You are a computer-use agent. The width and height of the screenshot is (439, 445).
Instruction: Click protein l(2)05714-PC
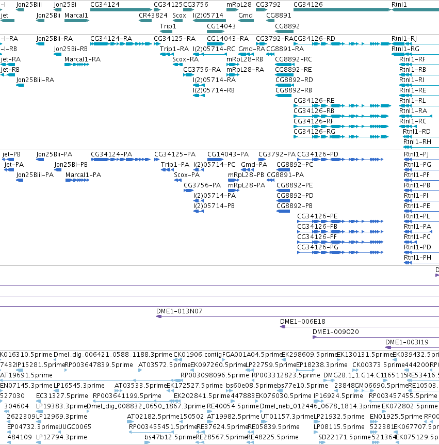click(214, 165)
